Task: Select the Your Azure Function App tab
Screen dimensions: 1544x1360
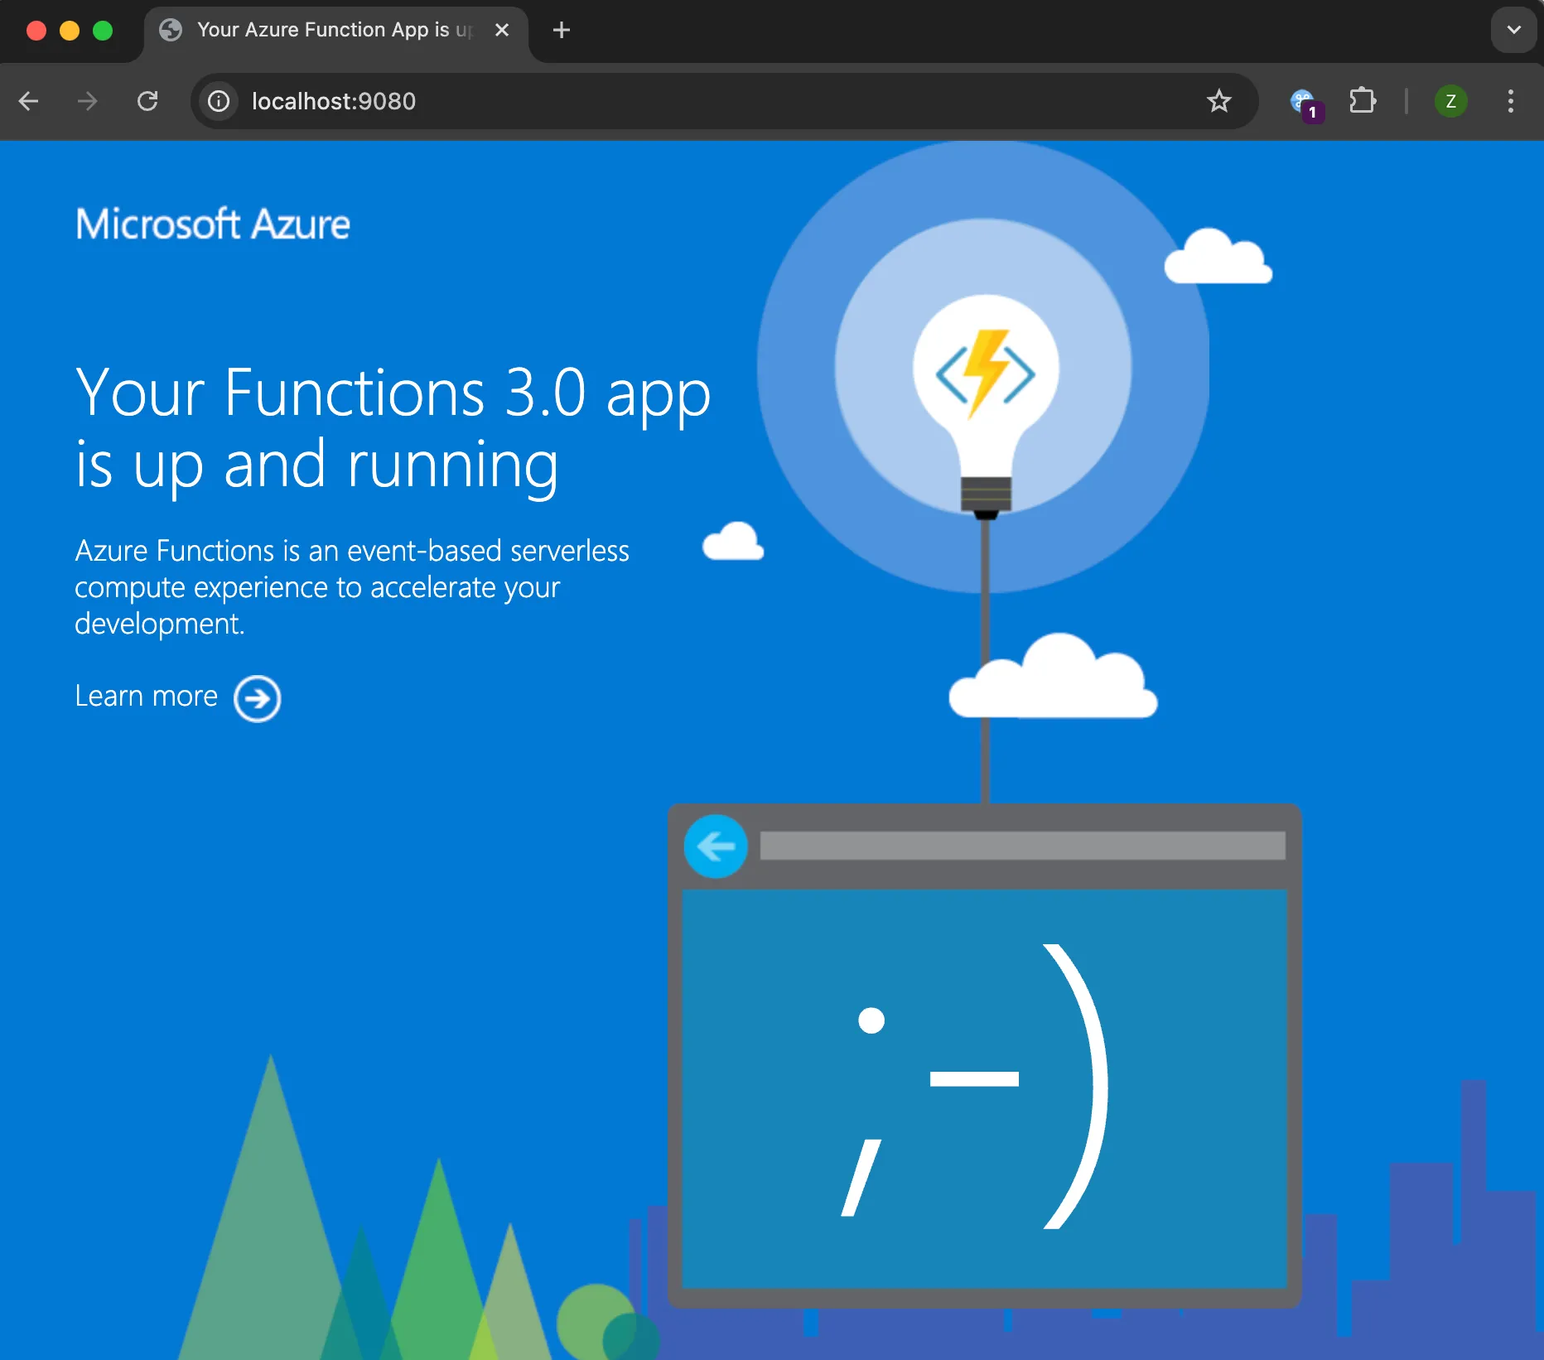Action: (323, 31)
